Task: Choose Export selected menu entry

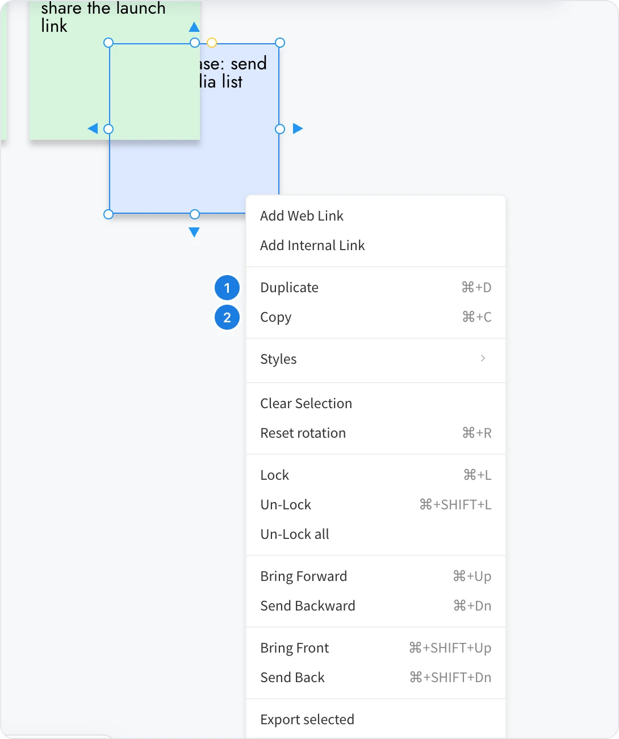Action: point(375,720)
